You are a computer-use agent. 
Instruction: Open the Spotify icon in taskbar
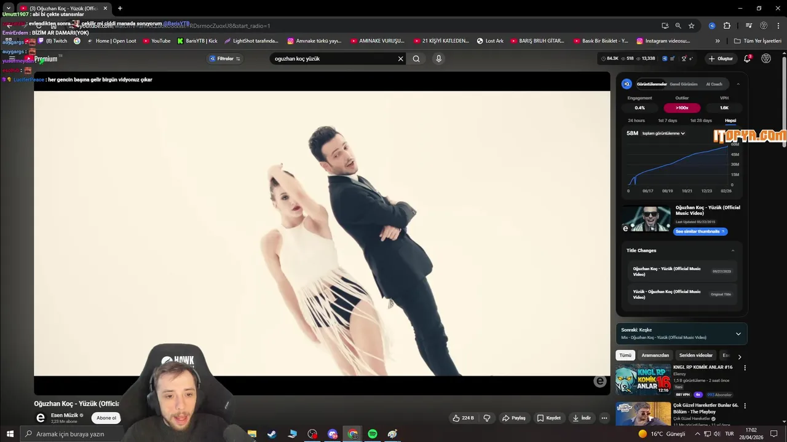[x=373, y=434]
